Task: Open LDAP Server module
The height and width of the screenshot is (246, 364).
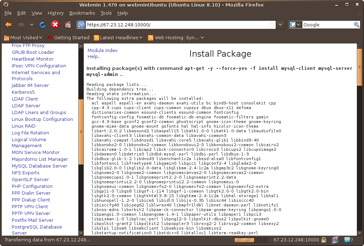Action: click(x=26, y=106)
